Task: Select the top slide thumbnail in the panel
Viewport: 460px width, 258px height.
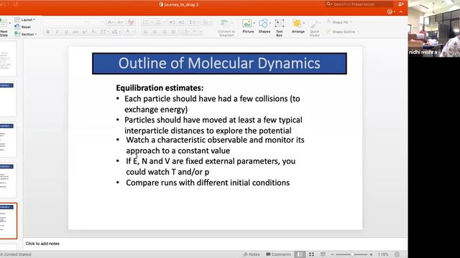Action: tap(8, 59)
